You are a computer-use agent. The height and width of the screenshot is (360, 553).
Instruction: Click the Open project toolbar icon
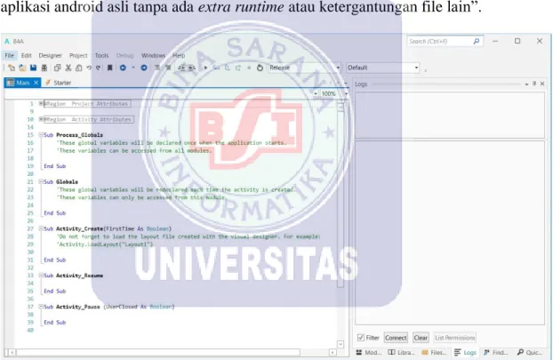(x=22, y=68)
